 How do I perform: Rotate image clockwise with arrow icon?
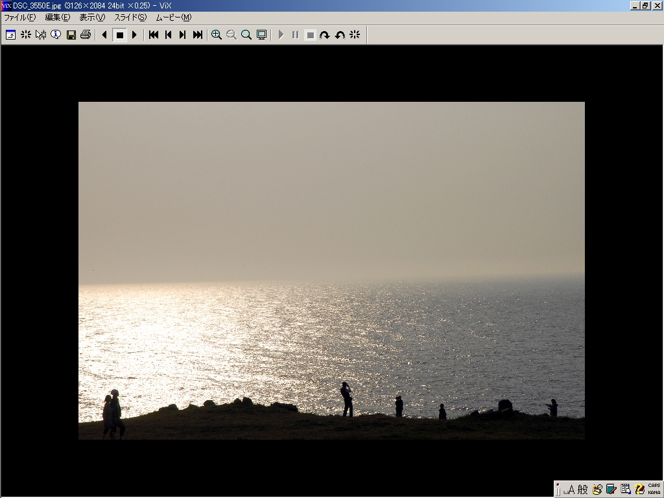(x=325, y=35)
